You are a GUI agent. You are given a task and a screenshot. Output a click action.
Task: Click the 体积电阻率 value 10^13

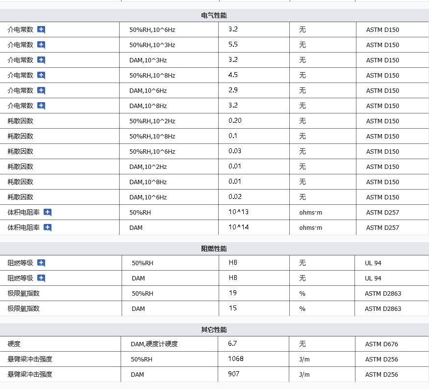[x=239, y=212]
